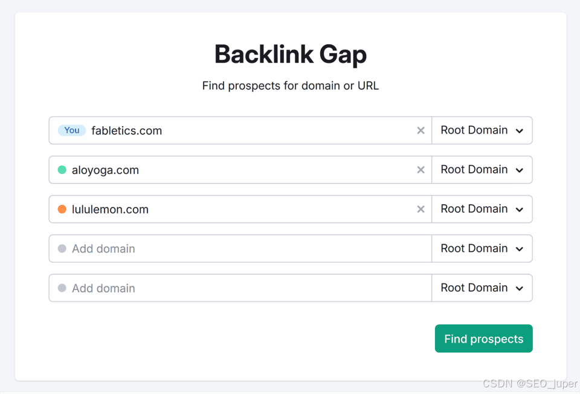This screenshot has height=394, width=580.
Task: Focus the first empty Add domain field
Action: (x=240, y=248)
